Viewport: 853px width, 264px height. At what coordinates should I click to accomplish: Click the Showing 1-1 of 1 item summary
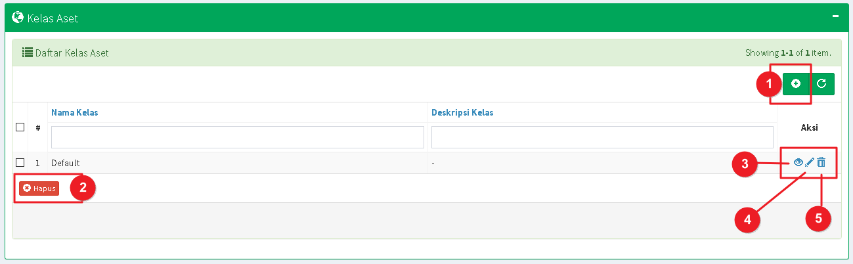coord(788,53)
